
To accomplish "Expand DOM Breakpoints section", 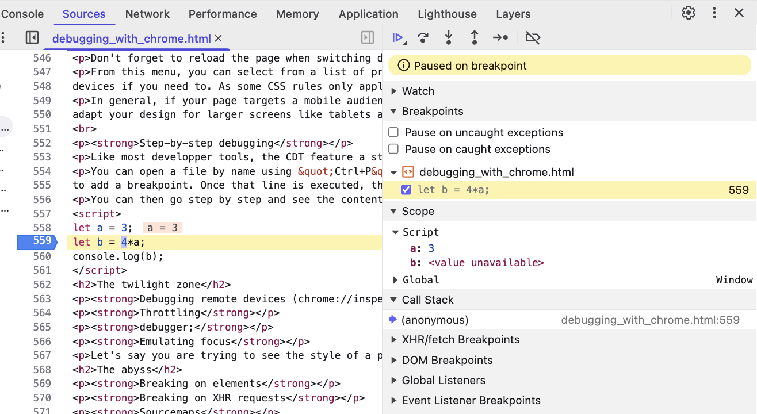I will click(x=394, y=361).
